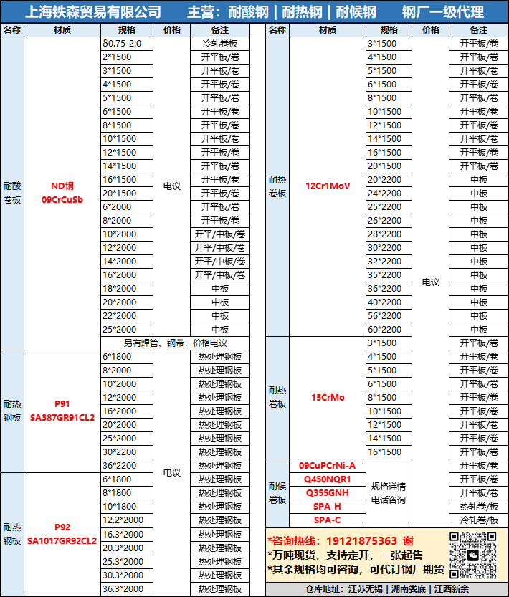Select the P92 SA1017GR92CL2 material label
The image size is (509, 597).
[x=62, y=534]
